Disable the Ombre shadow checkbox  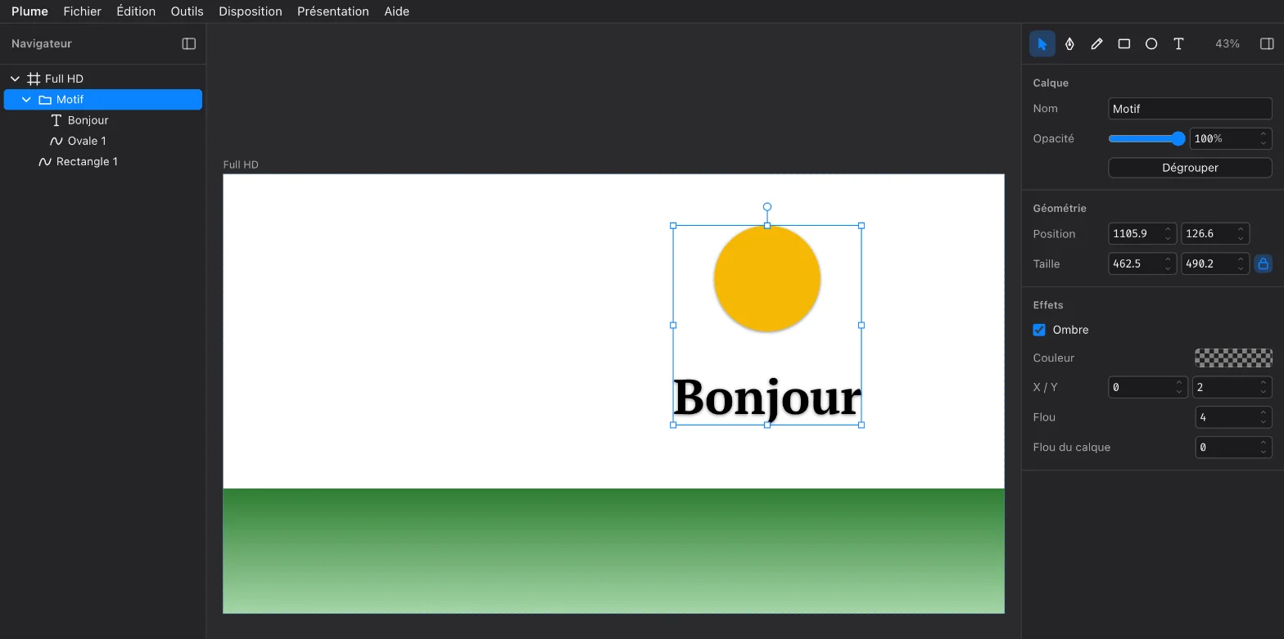[x=1039, y=330]
